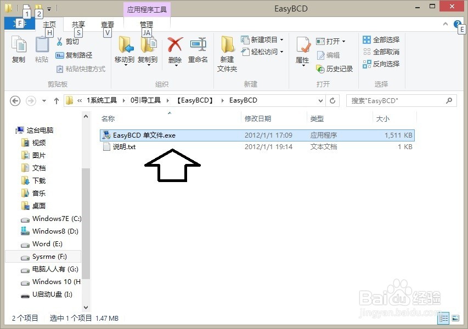Click the red Delete (删除) icon
The width and height of the screenshot is (468, 329).
click(x=175, y=44)
